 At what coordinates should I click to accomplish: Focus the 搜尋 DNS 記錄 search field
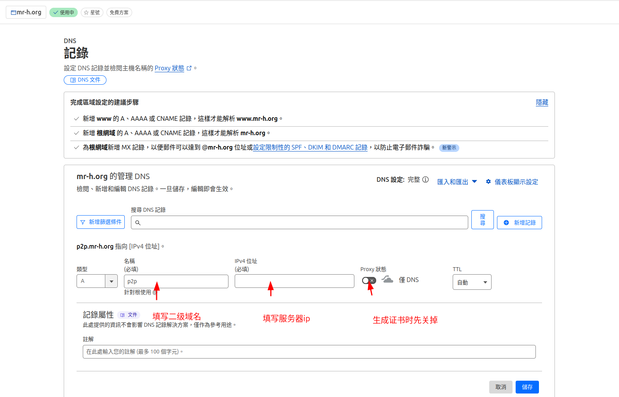tap(300, 223)
